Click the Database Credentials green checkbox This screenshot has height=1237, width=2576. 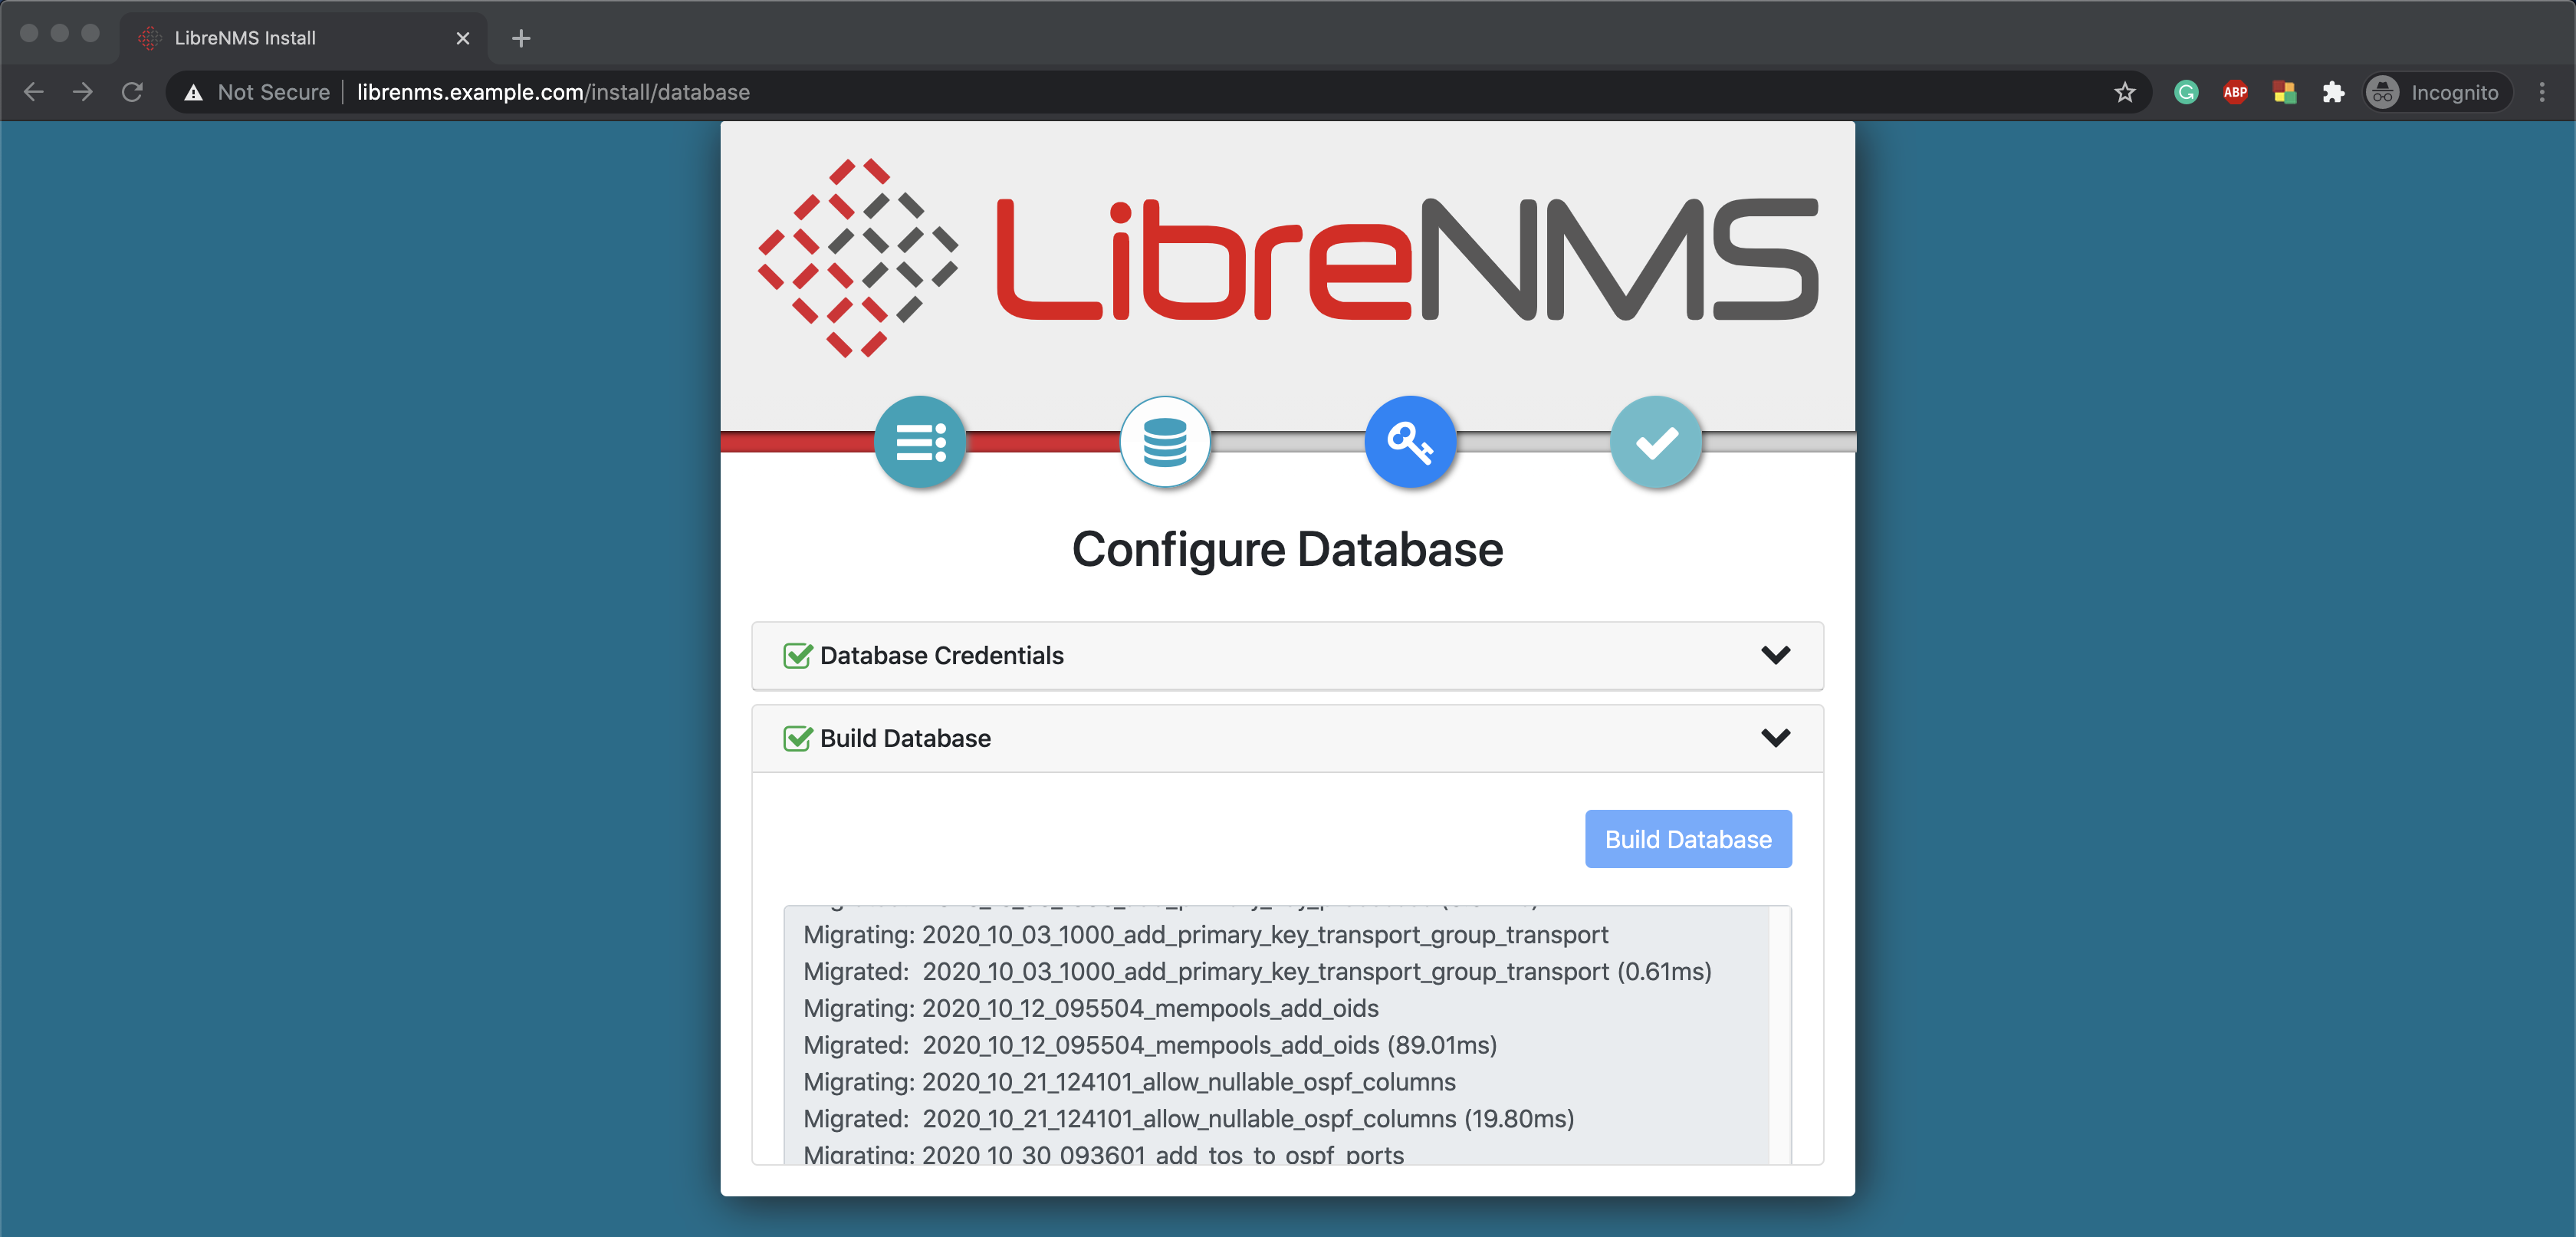pyautogui.click(x=797, y=656)
